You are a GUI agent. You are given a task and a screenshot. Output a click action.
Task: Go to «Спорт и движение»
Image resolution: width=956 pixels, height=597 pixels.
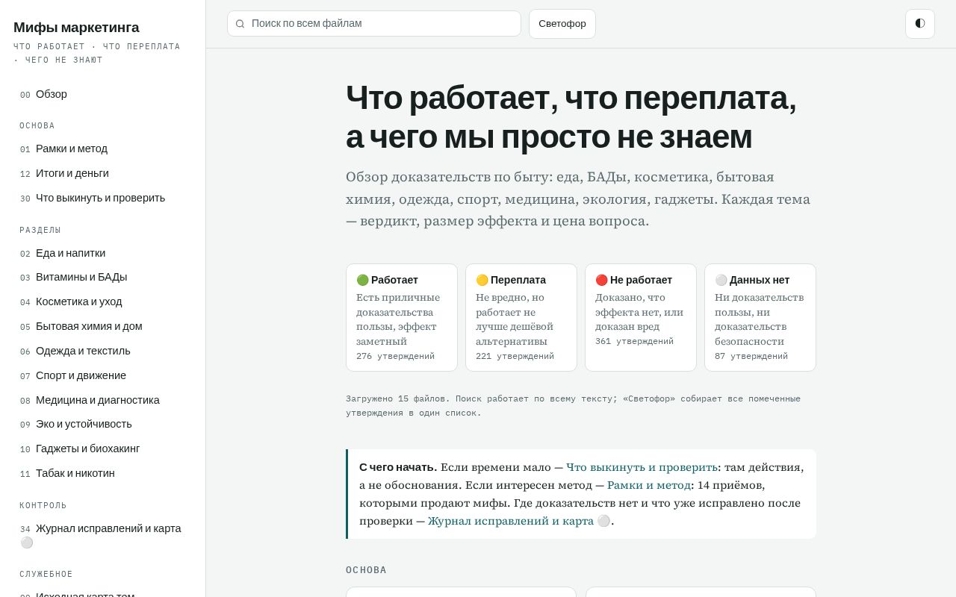coord(102,375)
